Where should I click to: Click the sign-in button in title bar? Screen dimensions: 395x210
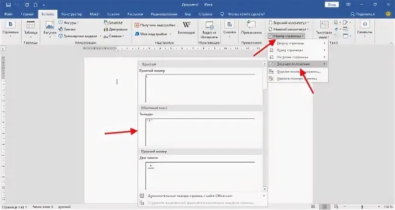(331, 5)
